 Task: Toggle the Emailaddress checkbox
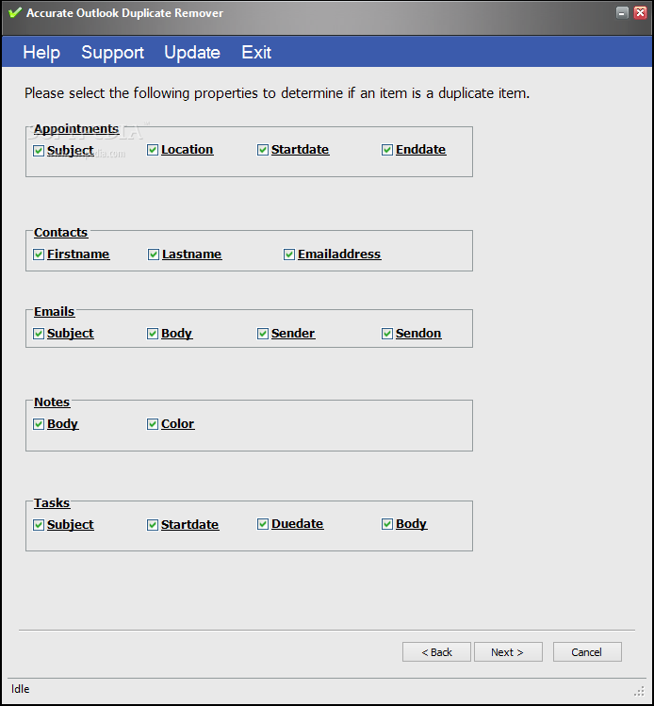point(289,254)
